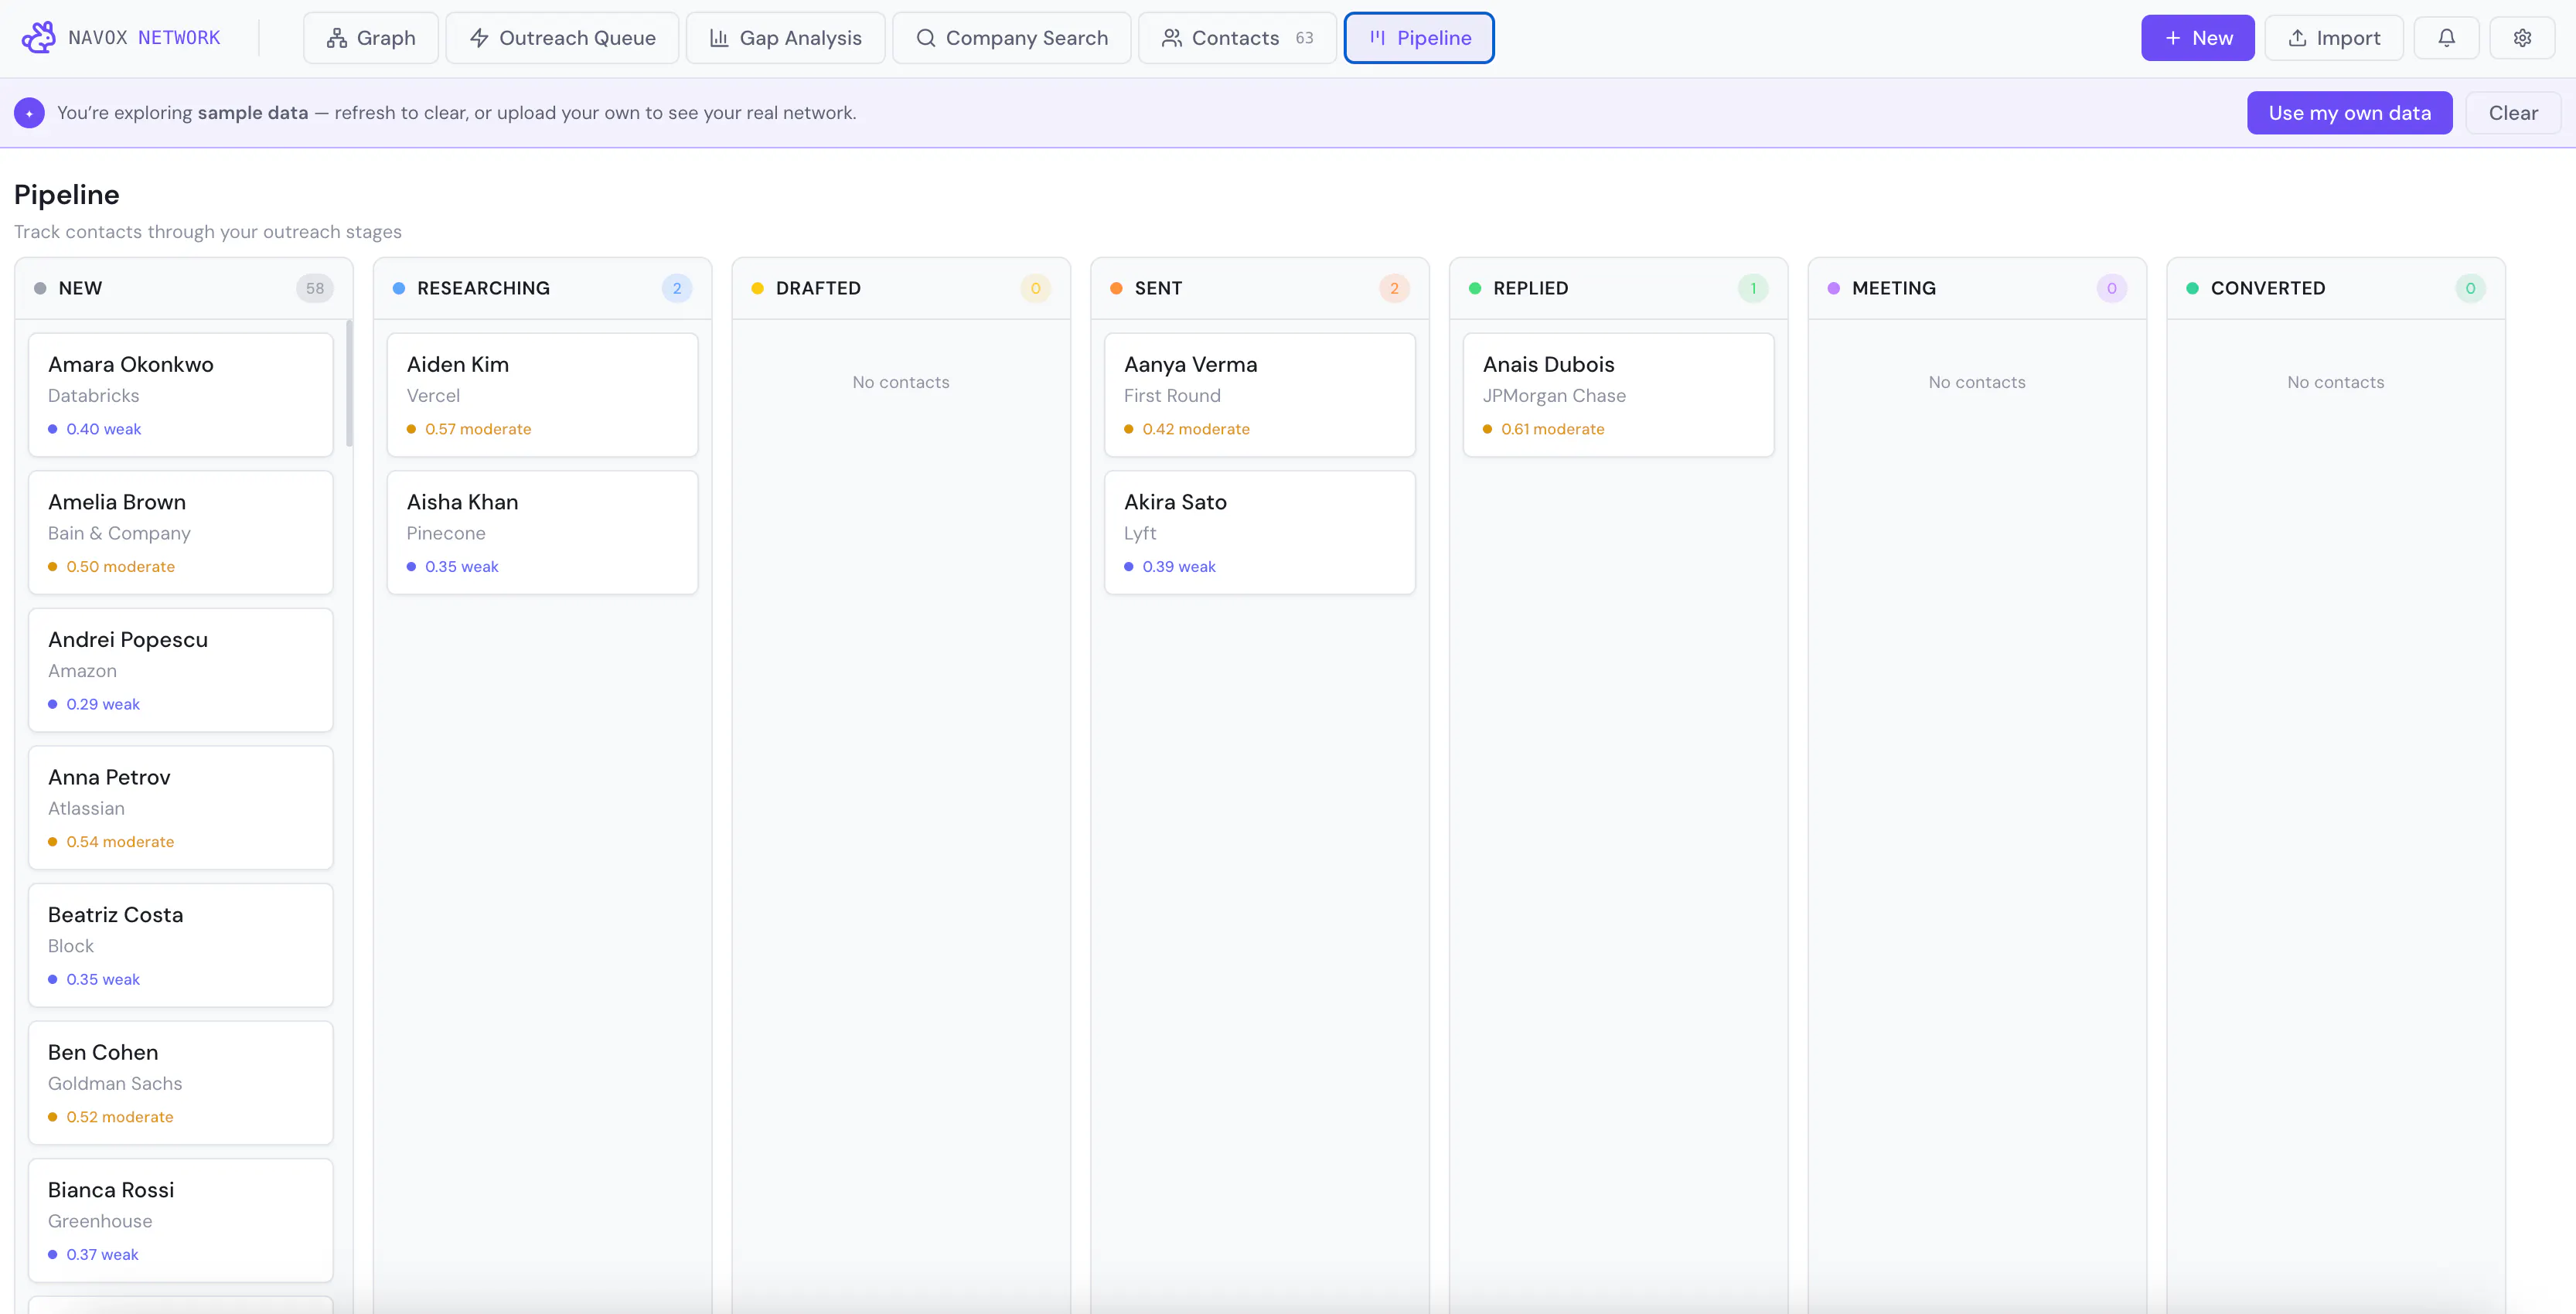The image size is (2576, 1314).
Task: Click the CONVERTED column header label
Action: click(2268, 288)
